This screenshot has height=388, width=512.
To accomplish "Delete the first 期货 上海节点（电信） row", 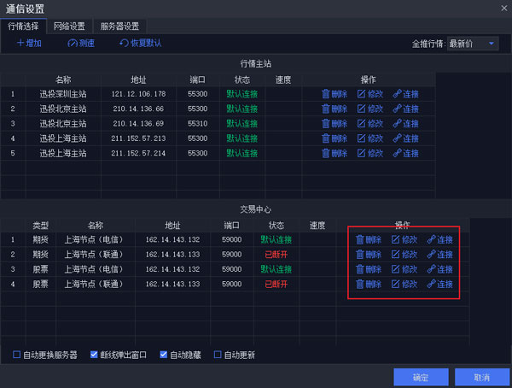I will point(360,240).
